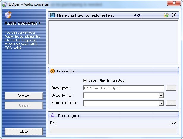Screen dimensions: 183x139
Task: Click the '0 File' counter text
Action: 138,15
